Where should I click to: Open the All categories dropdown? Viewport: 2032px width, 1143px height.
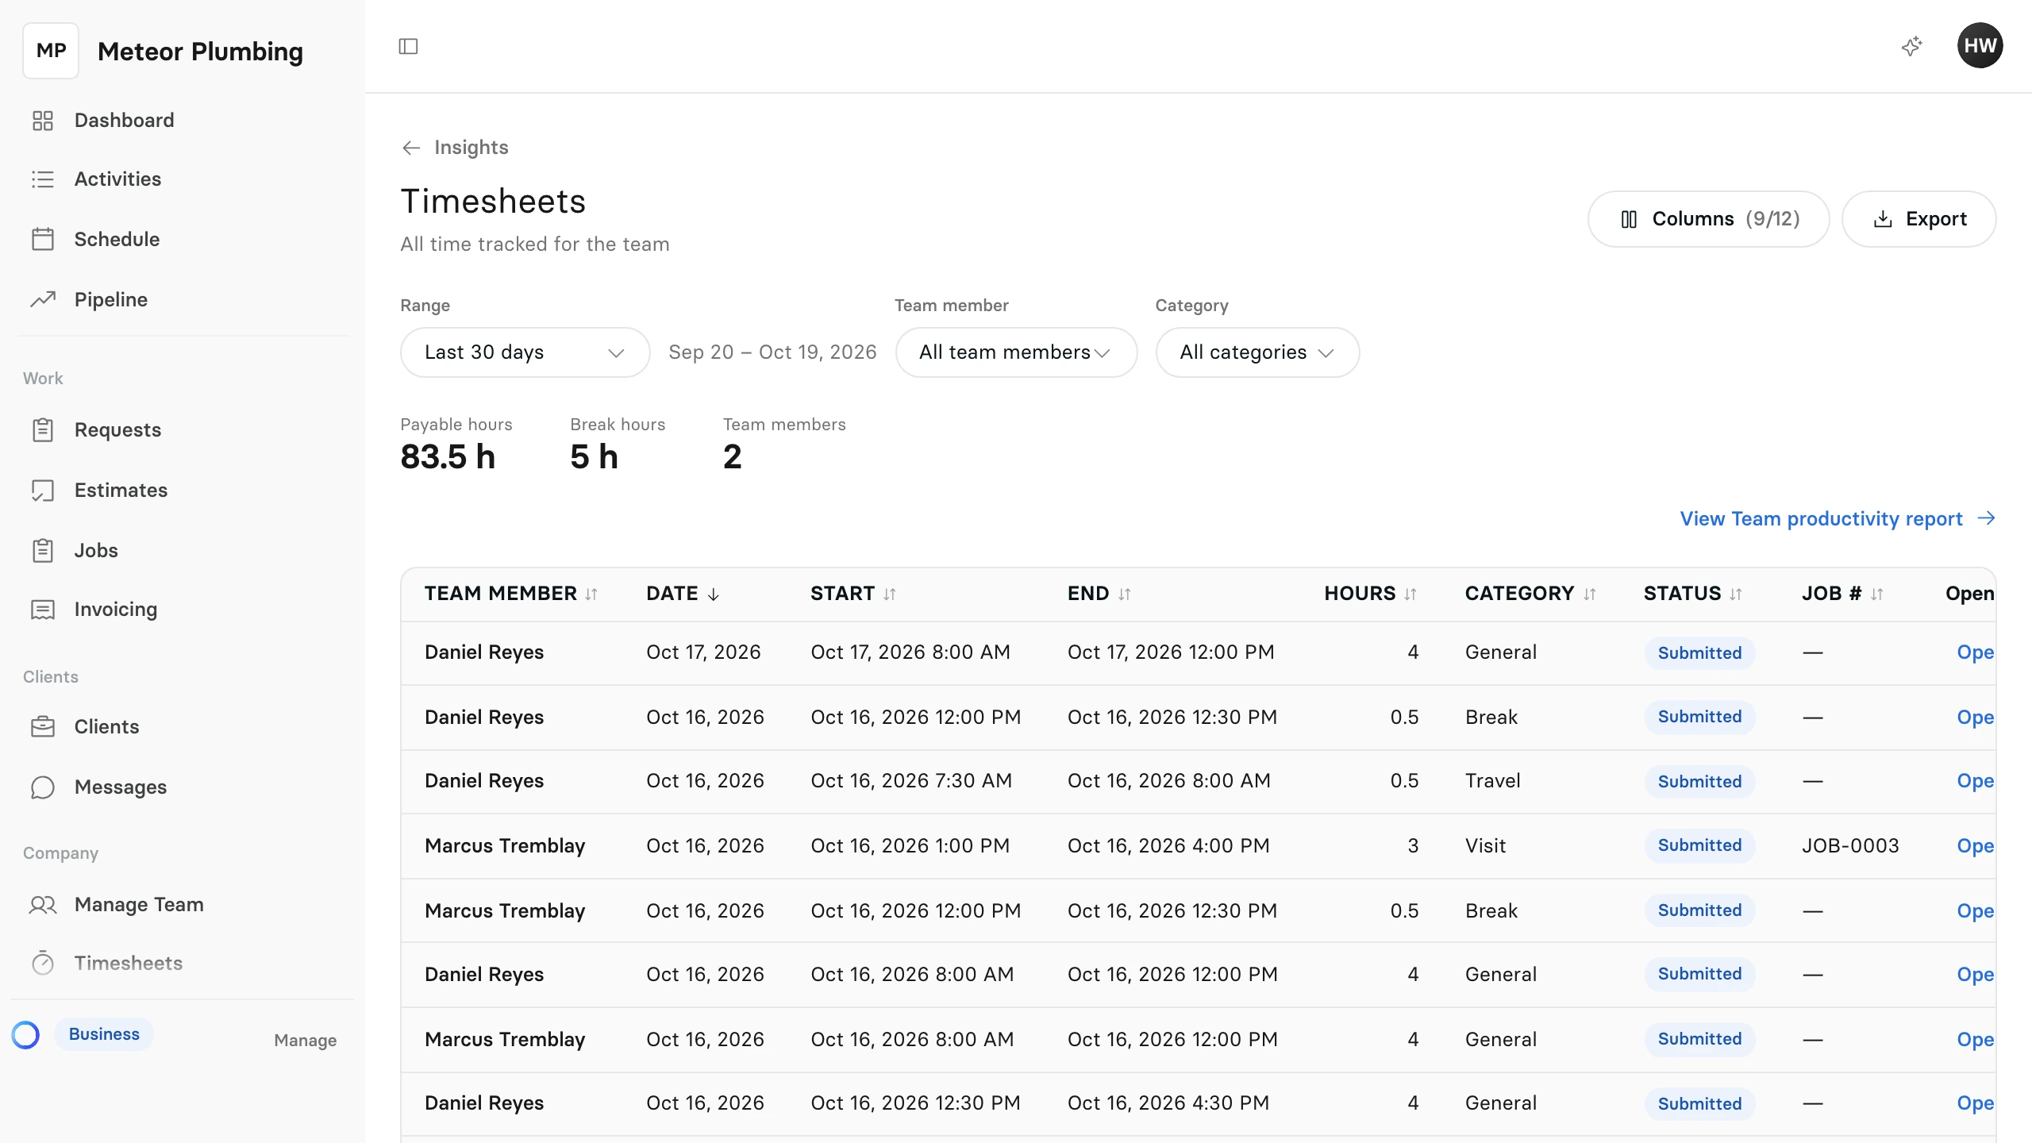point(1257,352)
